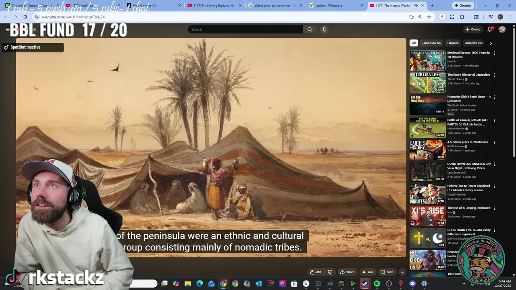This screenshot has width=516, height=290.
Task: Open options for Hitler's Rise to Power video
Action: [494, 186]
